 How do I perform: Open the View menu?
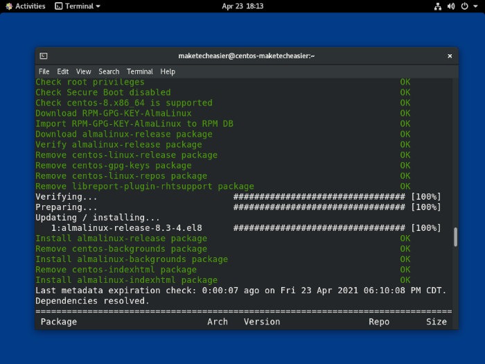coord(84,71)
